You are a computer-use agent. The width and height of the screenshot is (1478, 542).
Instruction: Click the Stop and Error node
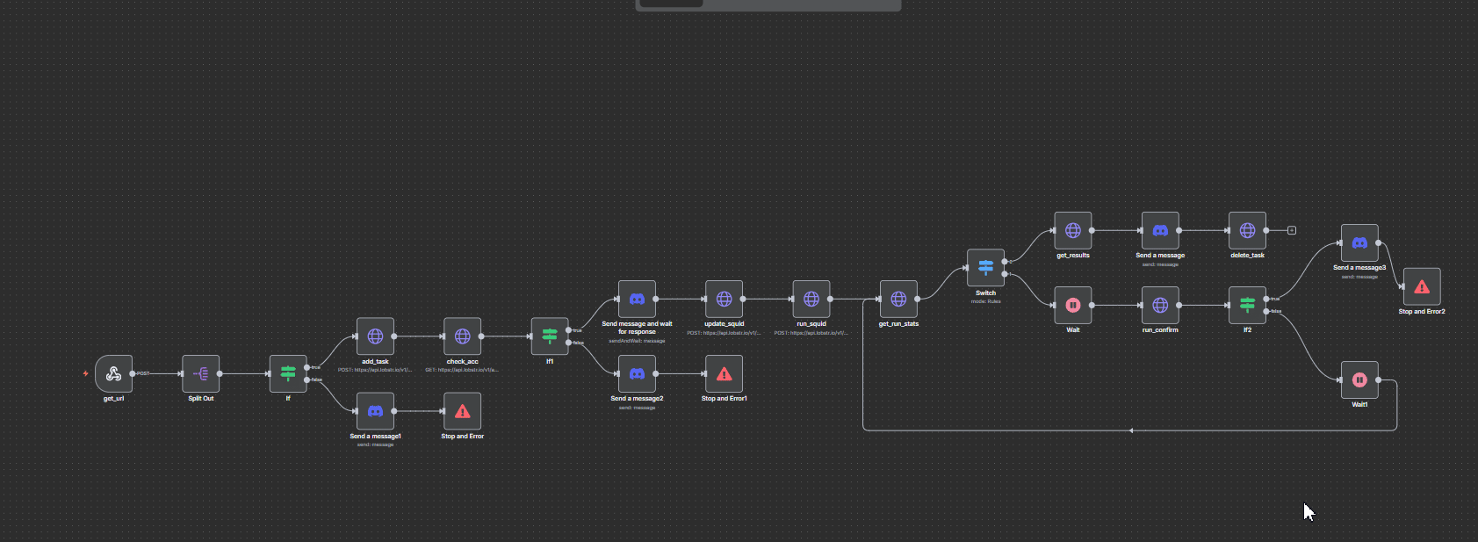coord(462,411)
